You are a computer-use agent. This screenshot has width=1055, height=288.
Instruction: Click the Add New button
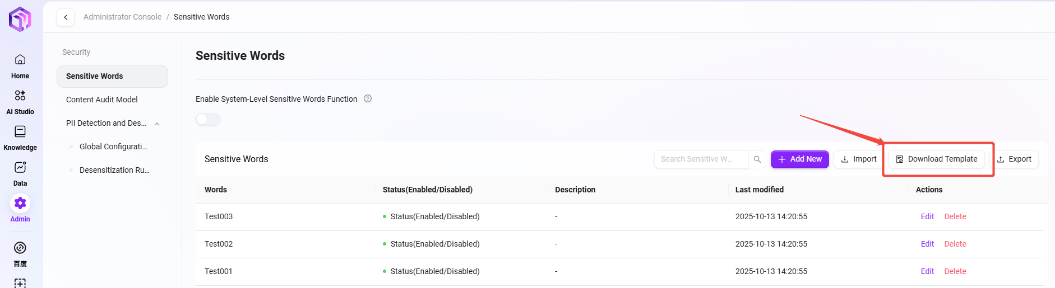pos(799,159)
